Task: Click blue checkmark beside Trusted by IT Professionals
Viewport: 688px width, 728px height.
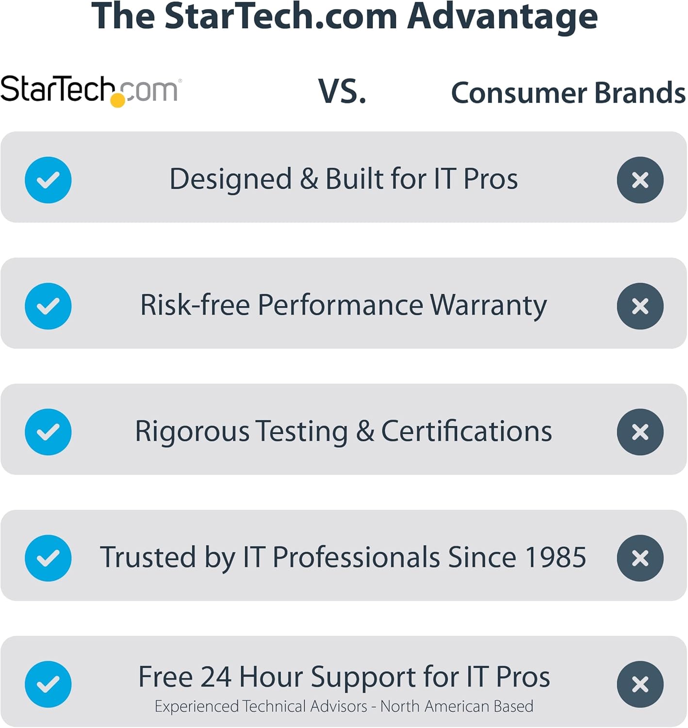Action: [48, 558]
